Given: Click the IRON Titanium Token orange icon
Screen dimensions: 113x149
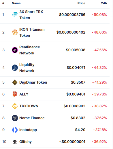Looking at the screenshot, I should (x=15, y=32).
